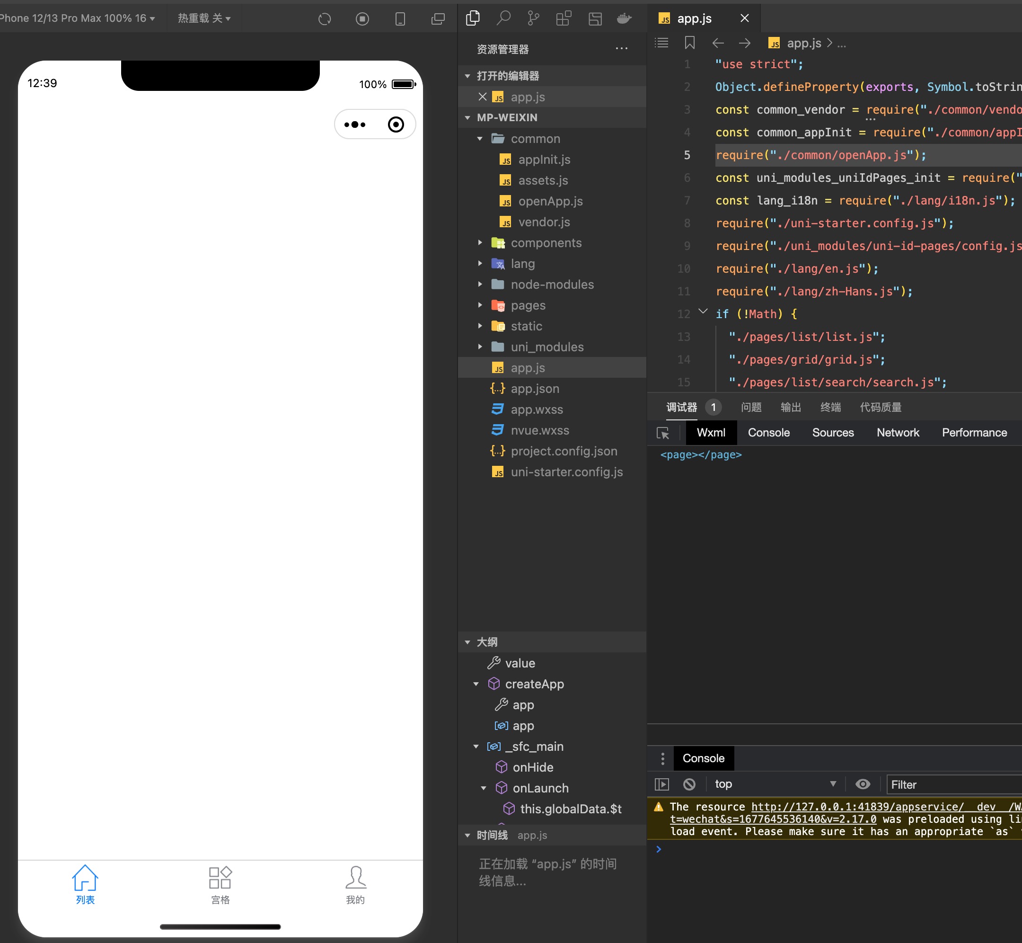The image size is (1022, 943).
Task: Expand the node-modules folder
Action: click(479, 284)
